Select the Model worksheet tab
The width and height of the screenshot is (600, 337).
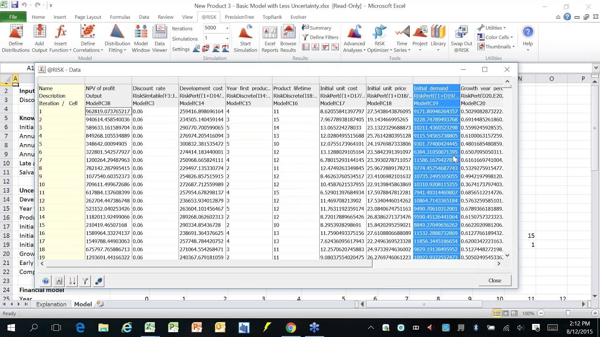[x=83, y=304]
